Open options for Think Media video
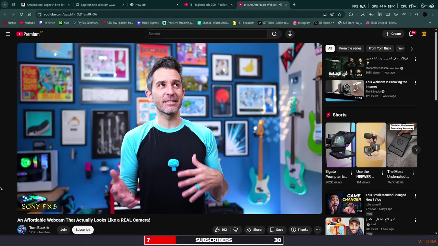The image size is (438, 246). [x=415, y=83]
